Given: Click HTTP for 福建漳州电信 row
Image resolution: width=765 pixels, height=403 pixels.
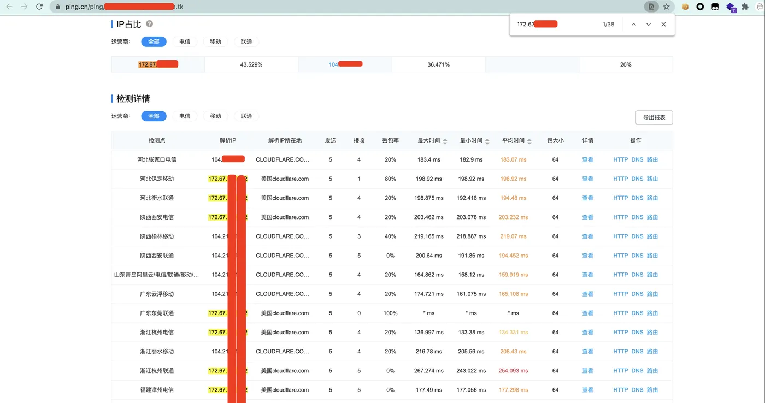Looking at the screenshot, I should (621, 390).
